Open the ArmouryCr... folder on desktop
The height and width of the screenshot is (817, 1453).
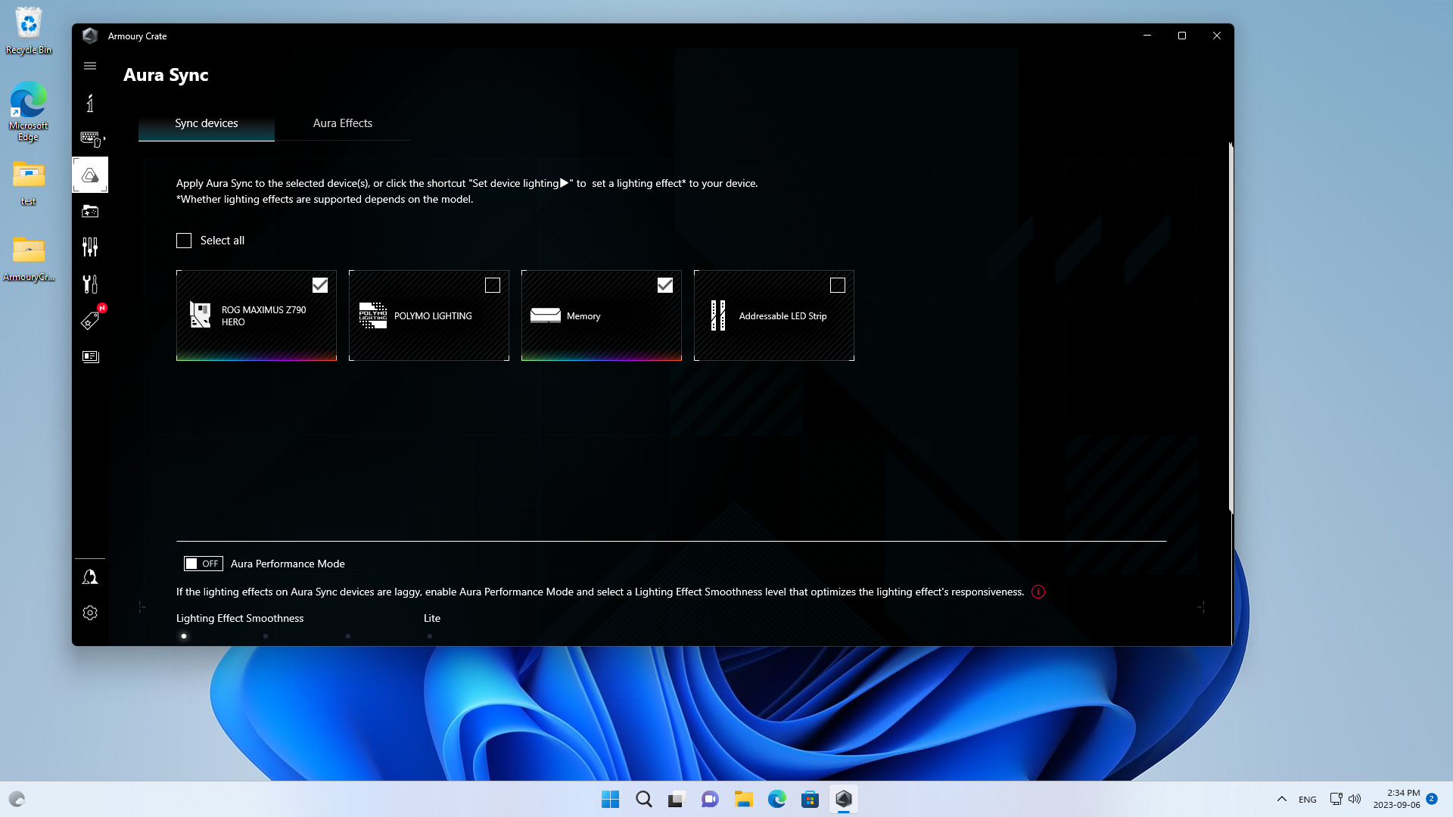coord(29,258)
